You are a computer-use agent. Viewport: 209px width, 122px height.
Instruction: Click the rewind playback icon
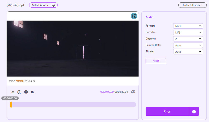pyautogui.click(x=13, y=92)
